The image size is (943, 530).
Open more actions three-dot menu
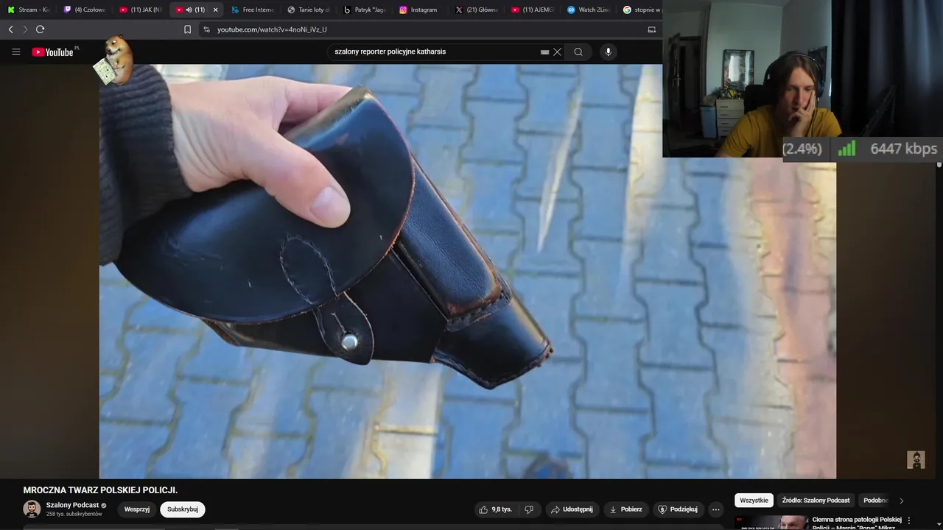[x=715, y=509]
